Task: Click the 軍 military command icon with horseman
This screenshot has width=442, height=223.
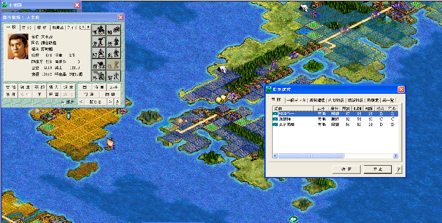Action: coord(99,30)
